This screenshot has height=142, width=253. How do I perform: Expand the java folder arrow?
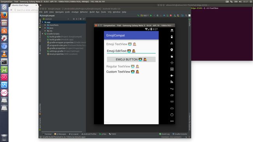[x=45, y=28]
